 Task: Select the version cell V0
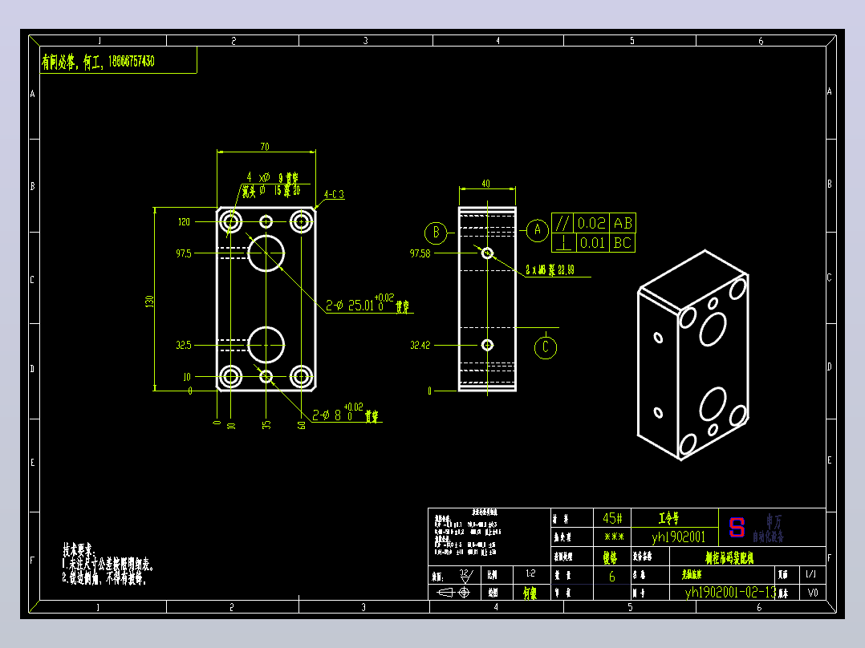click(813, 593)
